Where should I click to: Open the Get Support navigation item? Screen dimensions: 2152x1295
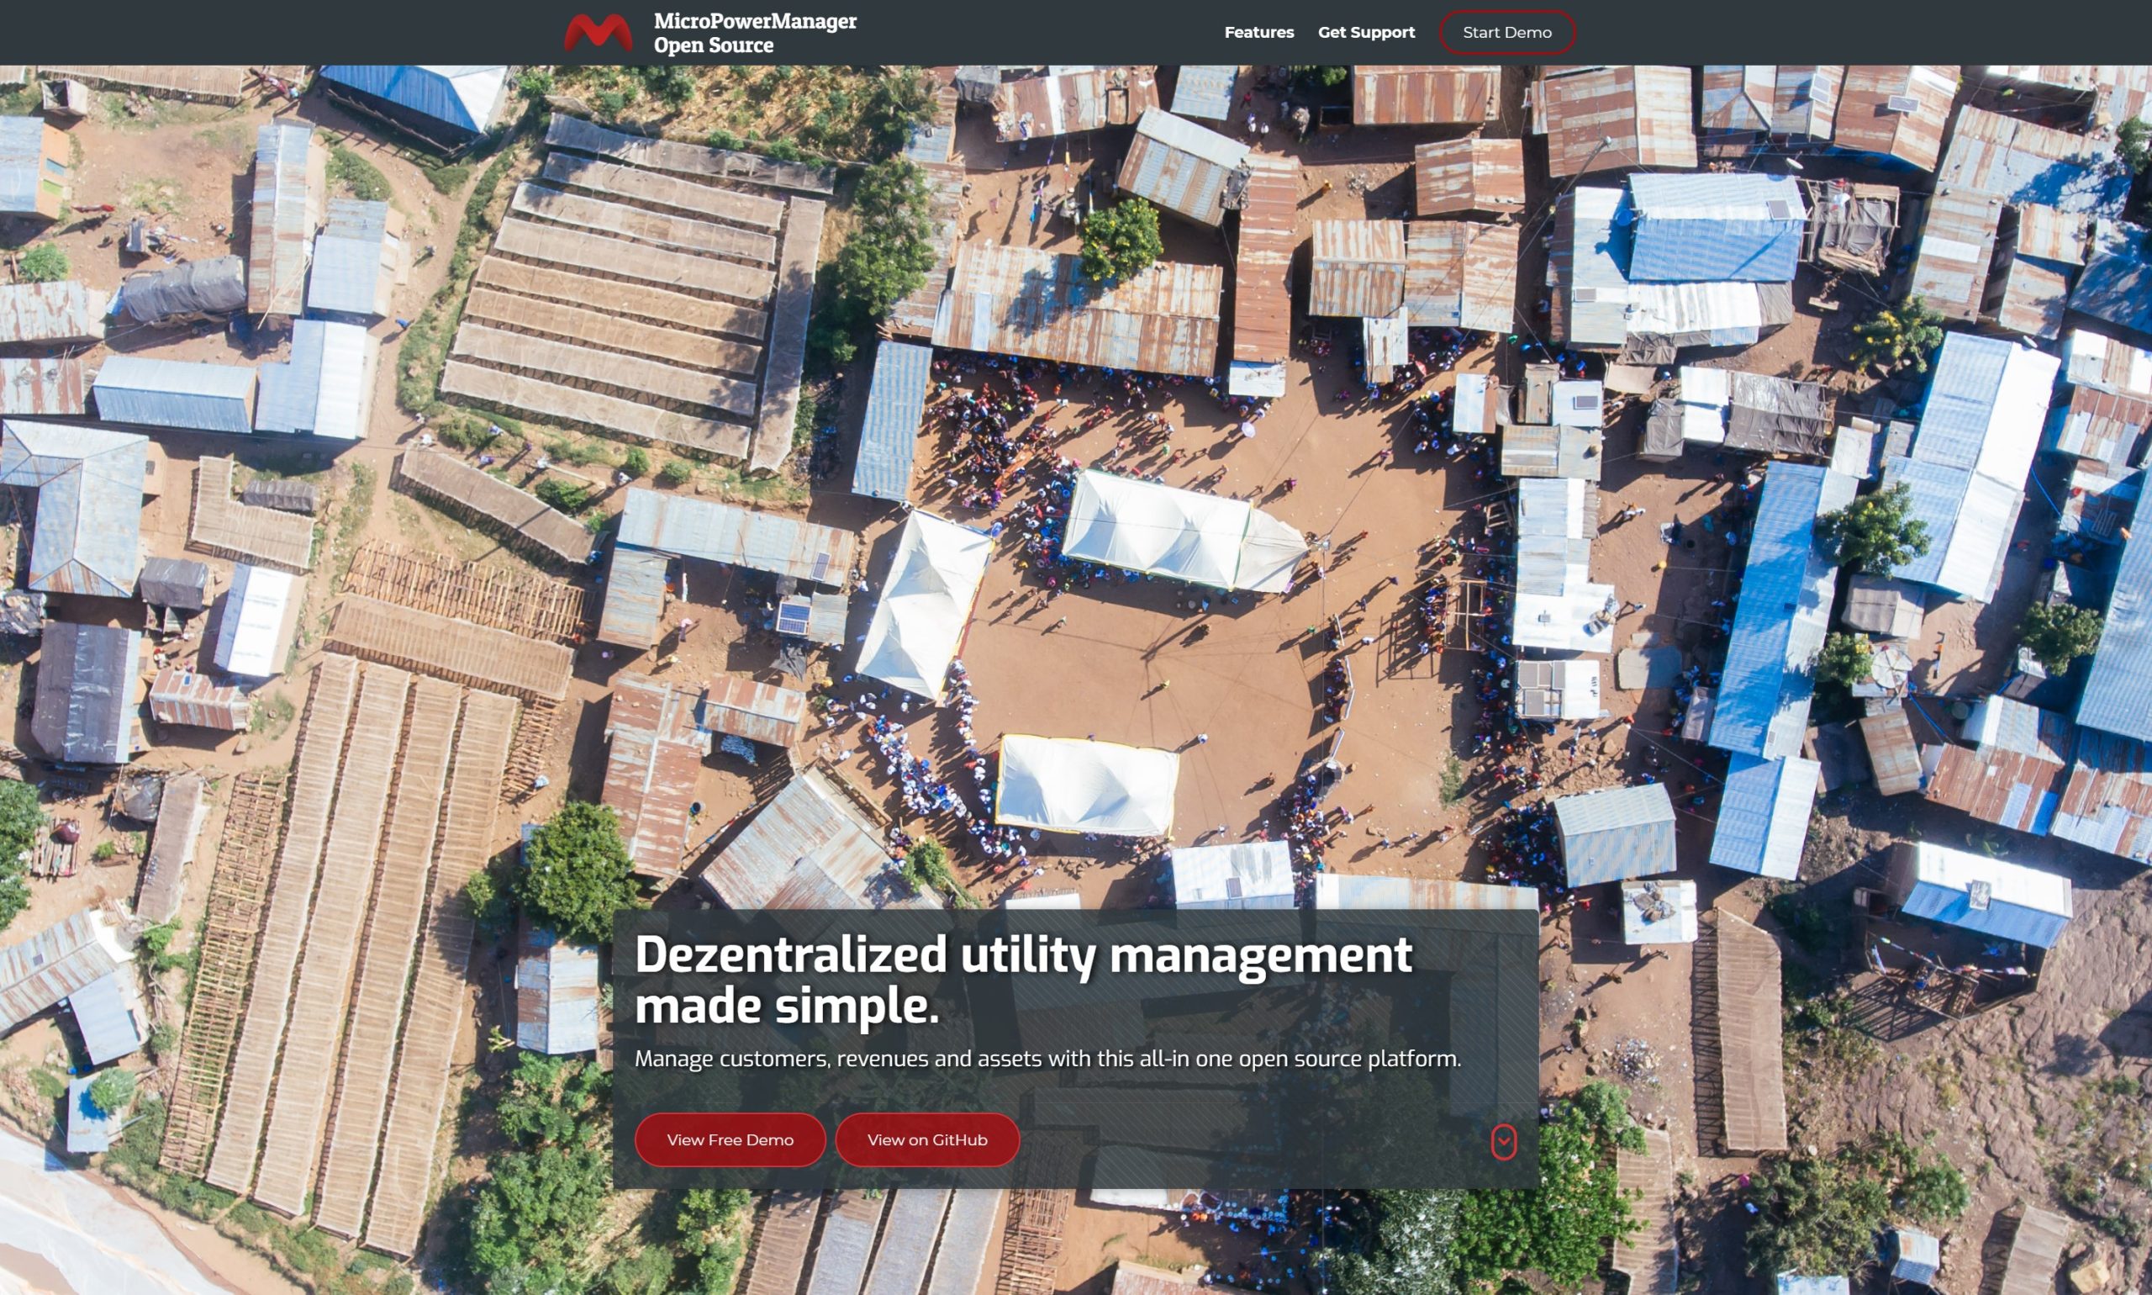(x=1365, y=32)
